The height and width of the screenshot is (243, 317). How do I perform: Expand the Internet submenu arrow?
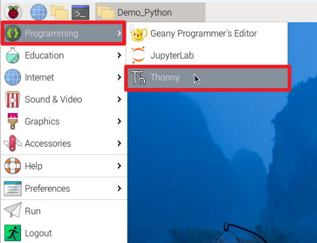[x=119, y=77]
